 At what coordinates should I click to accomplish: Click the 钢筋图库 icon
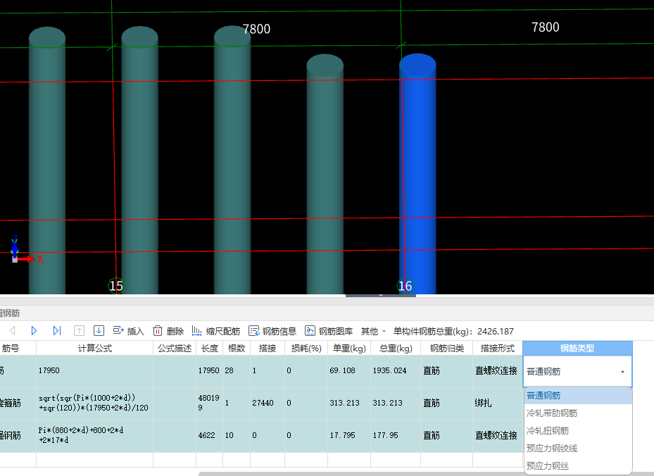[310, 331]
